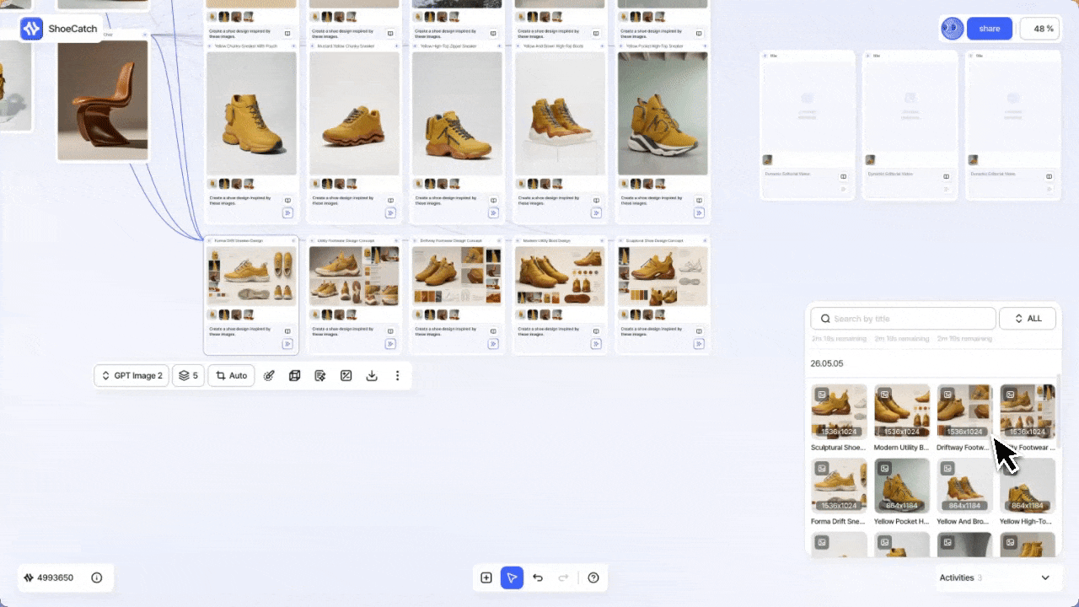Click the edit-note sparkle icon in toolbar
Screen dimensions: 1079x607
click(x=320, y=376)
